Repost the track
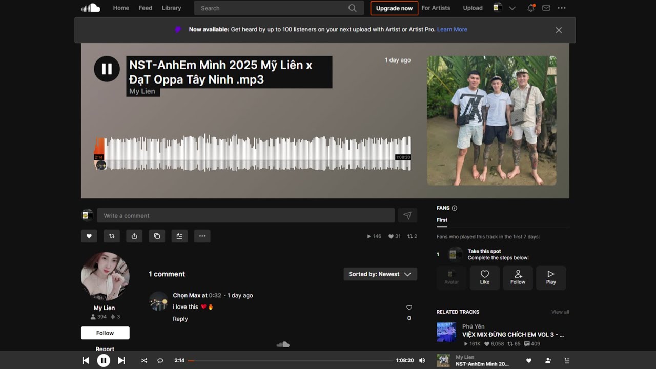Screen dimensions: 656x369 point(111,236)
